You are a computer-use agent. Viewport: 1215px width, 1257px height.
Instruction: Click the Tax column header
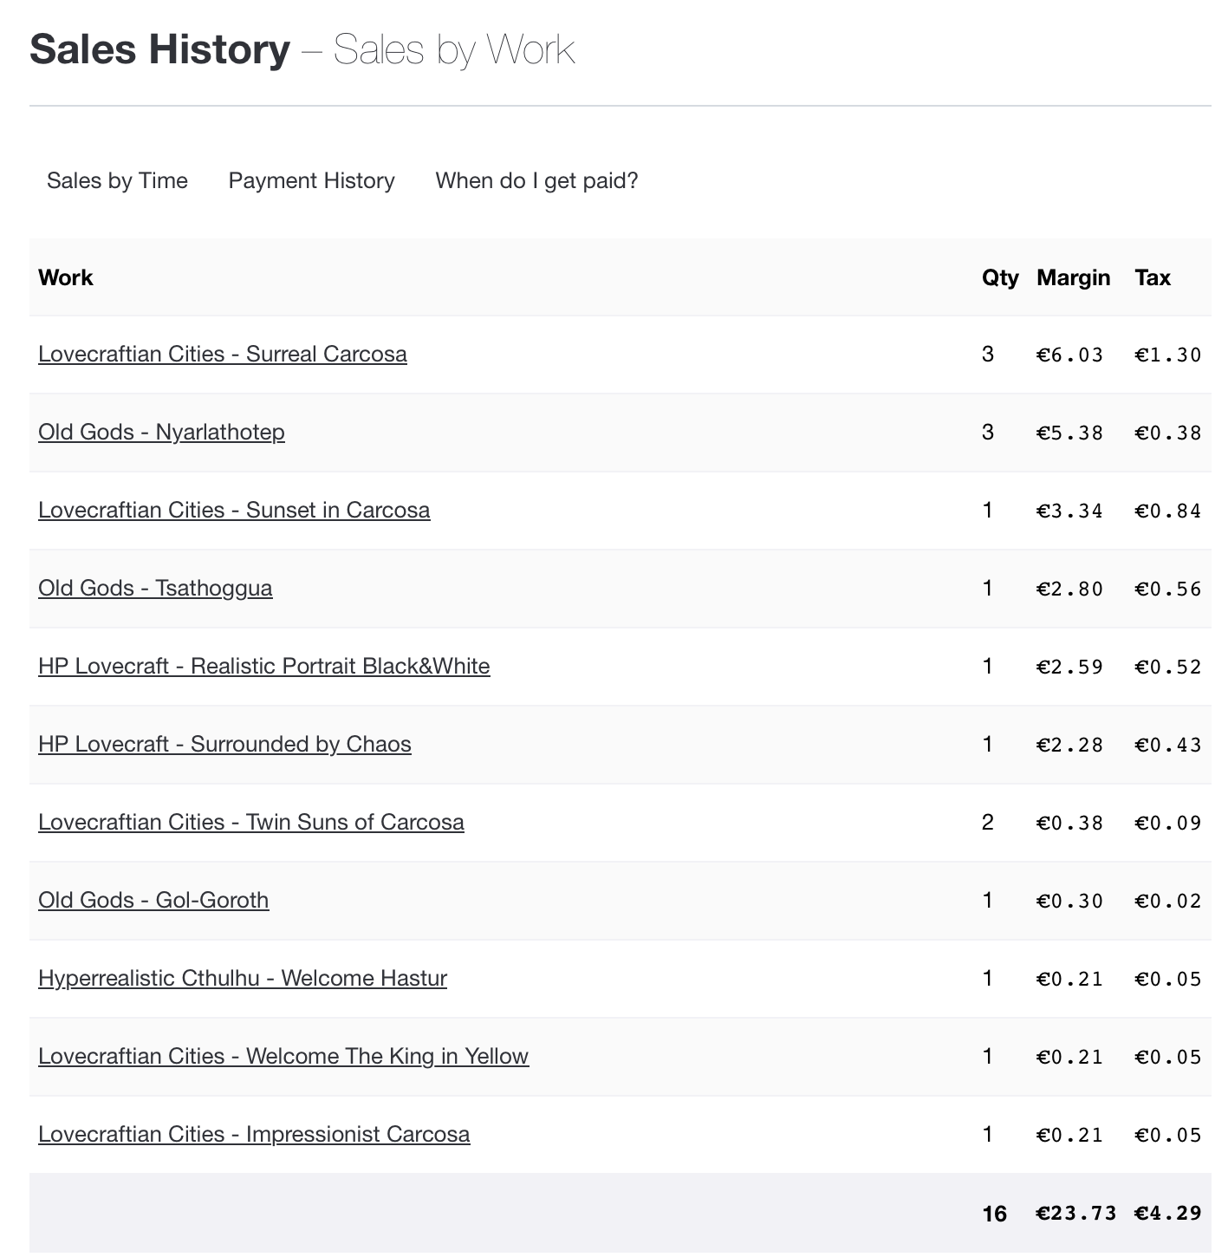(x=1153, y=277)
